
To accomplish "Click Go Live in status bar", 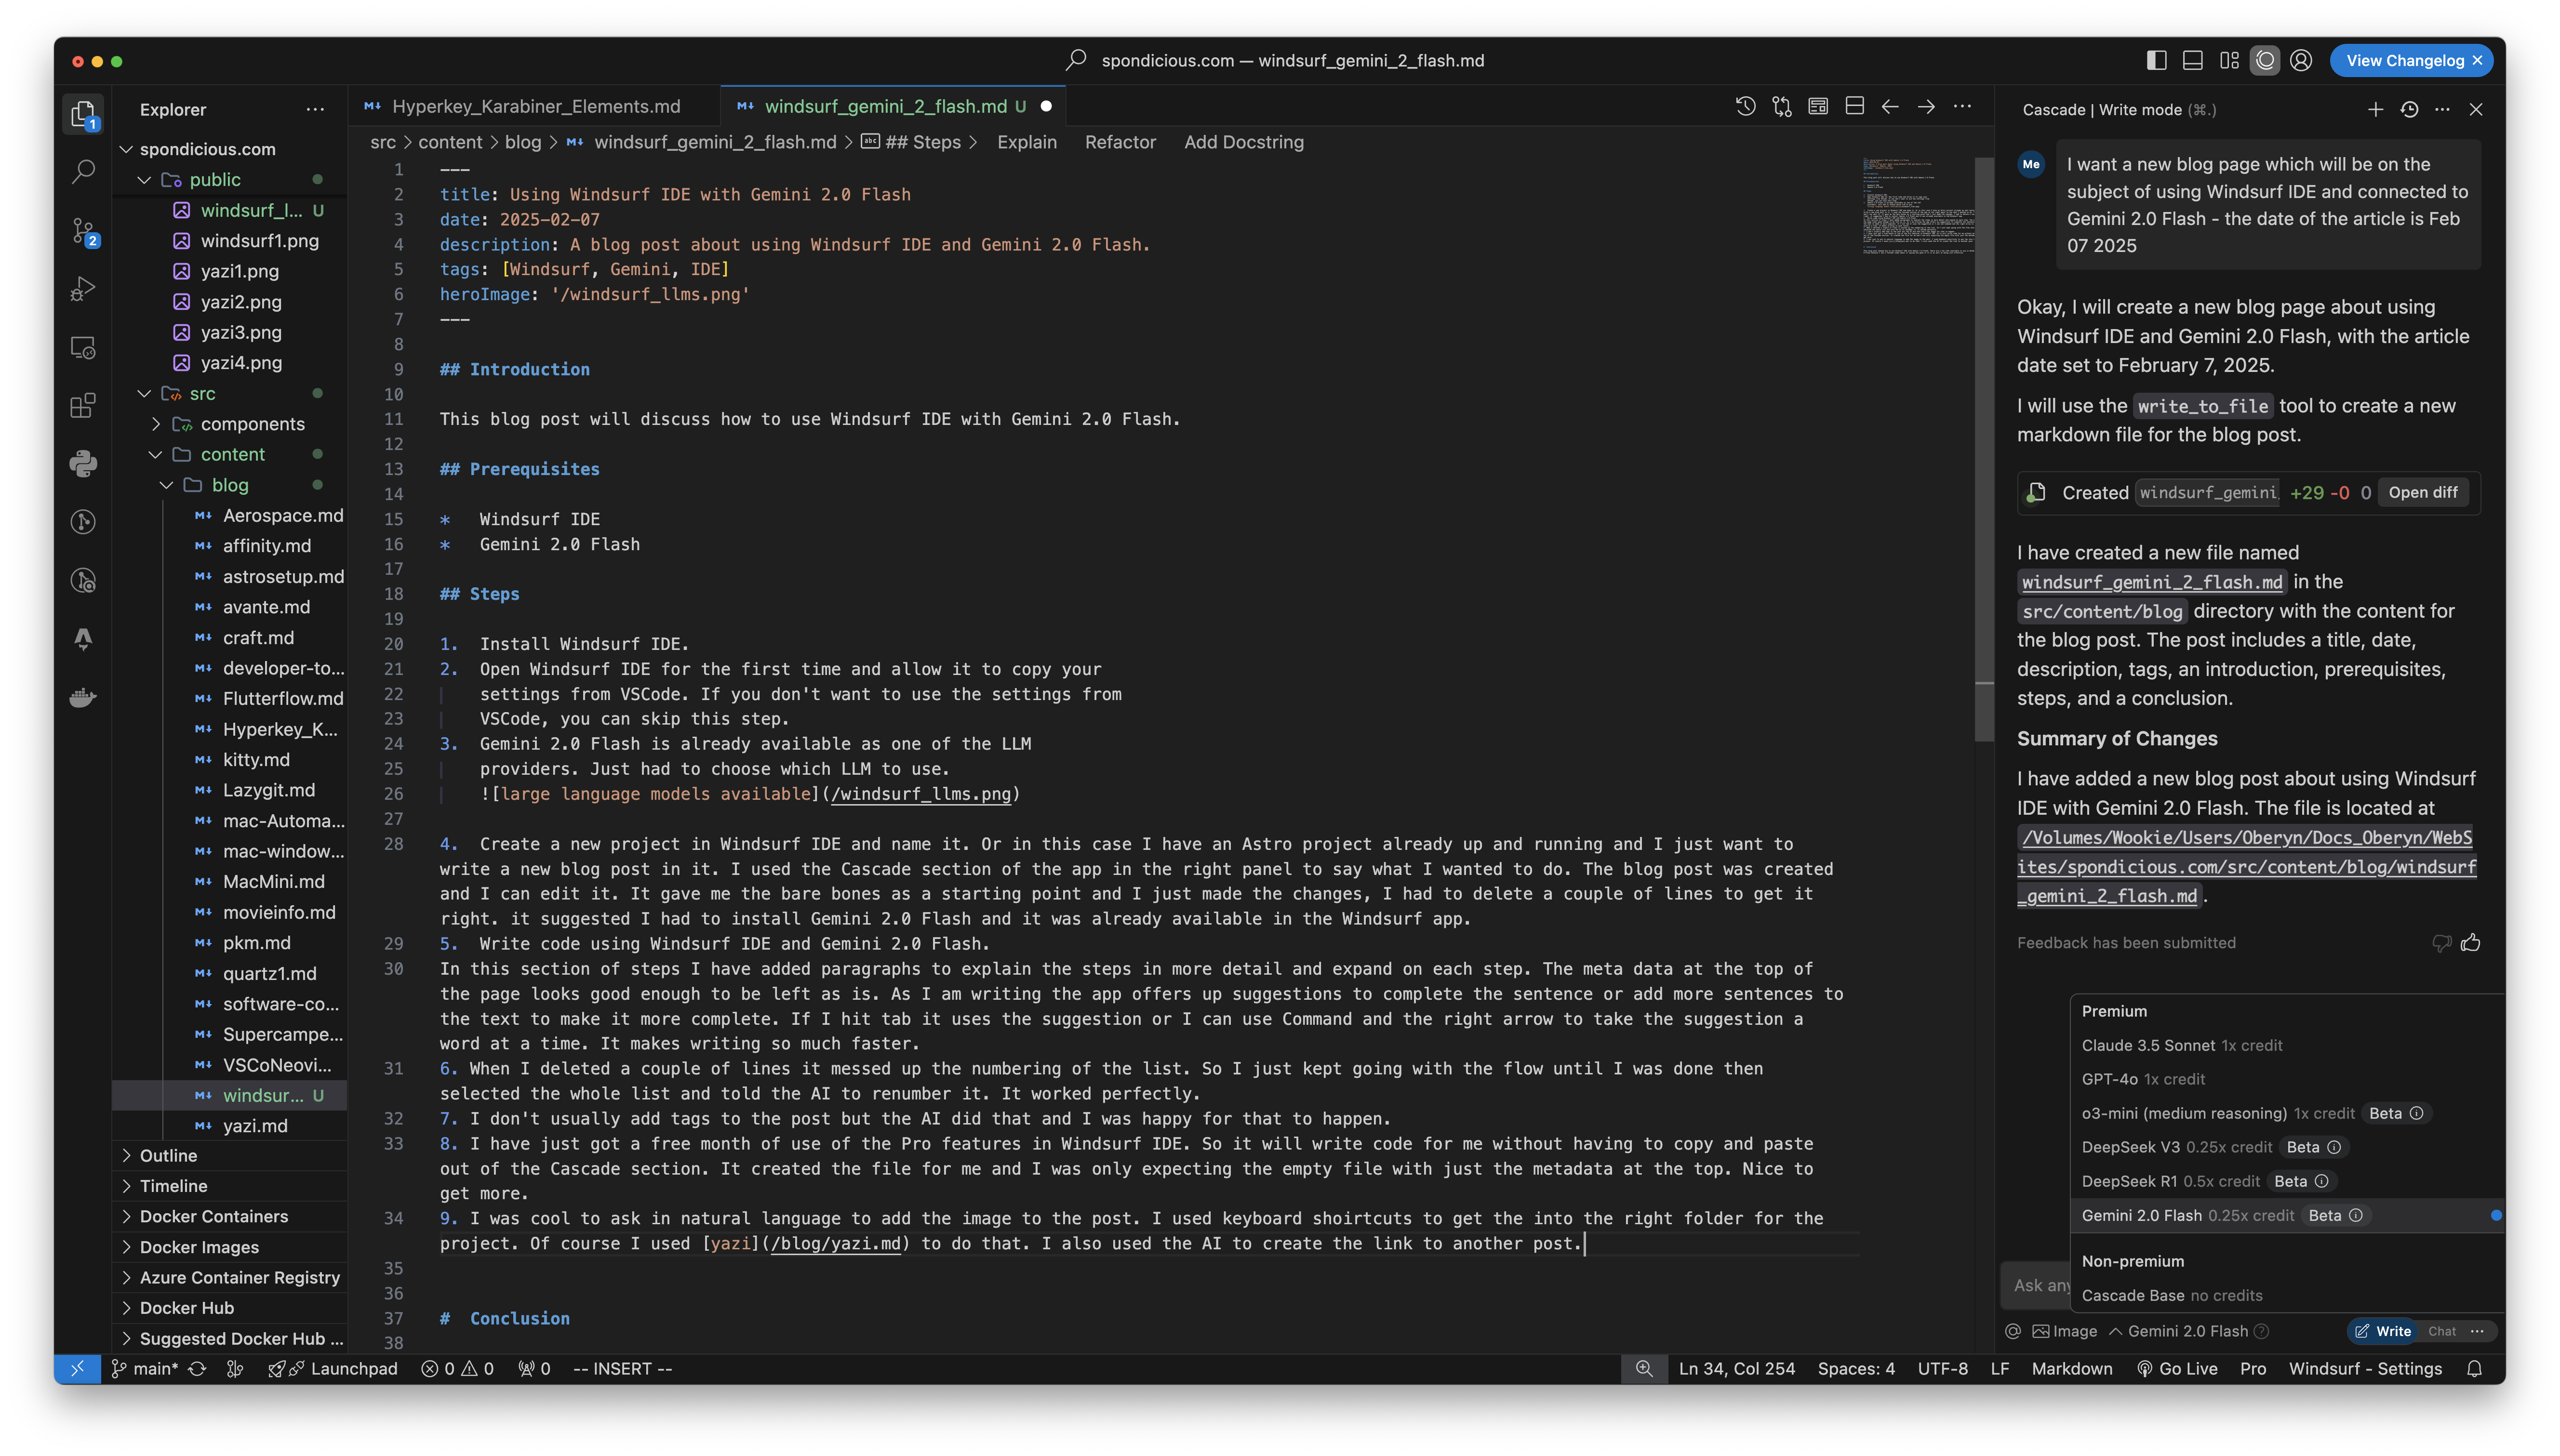I will tap(2177, 1369).
